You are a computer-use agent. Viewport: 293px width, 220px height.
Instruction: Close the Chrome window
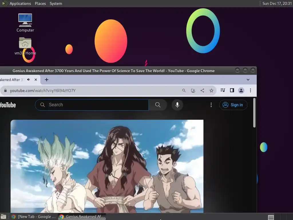253,70
